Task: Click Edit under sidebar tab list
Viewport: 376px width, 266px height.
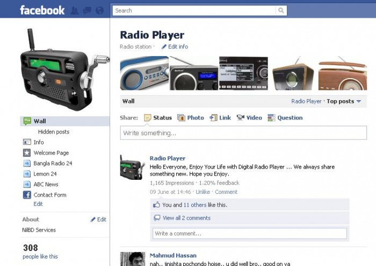Action: pos(38,204)
